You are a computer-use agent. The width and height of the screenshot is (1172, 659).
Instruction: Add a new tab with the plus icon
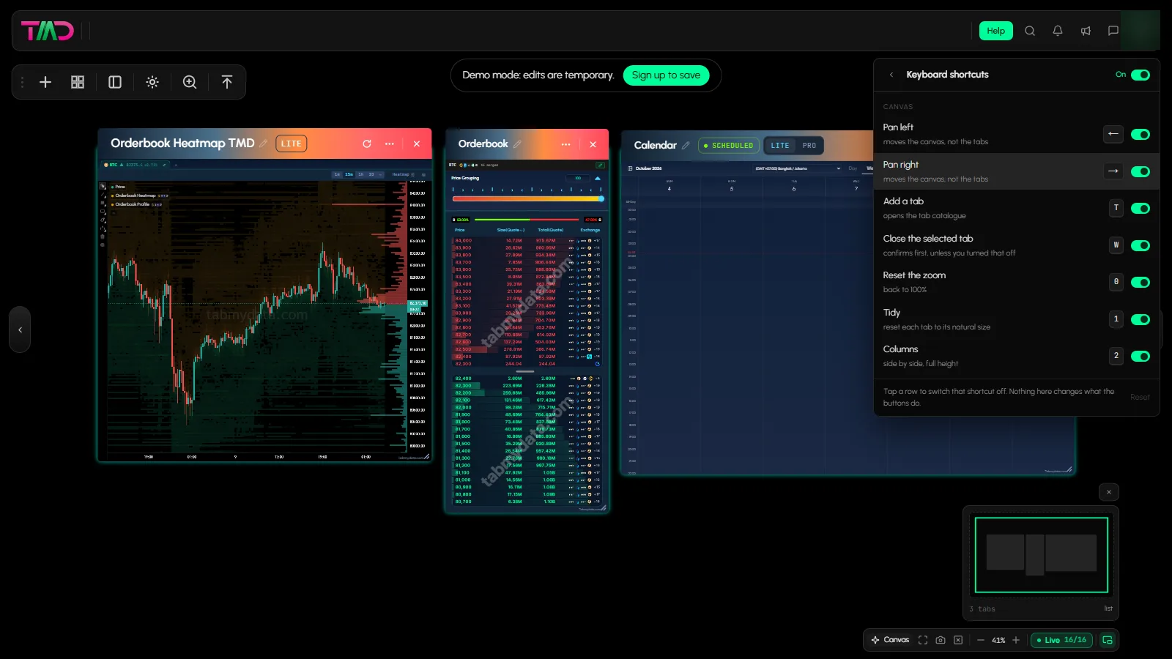pyautogui.click(x=45, y=82)
